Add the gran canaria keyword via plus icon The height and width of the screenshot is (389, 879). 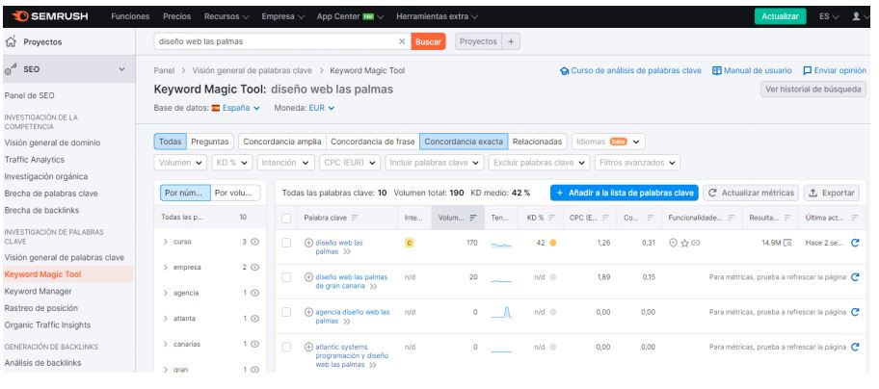click(x=308, y=277)
